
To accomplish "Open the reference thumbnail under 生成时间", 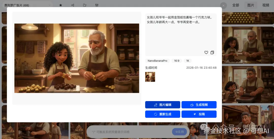I will (x=150, y=77).
